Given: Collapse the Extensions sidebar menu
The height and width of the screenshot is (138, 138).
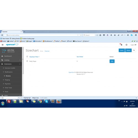Looking at the screenshot, I should pos(11,64).
